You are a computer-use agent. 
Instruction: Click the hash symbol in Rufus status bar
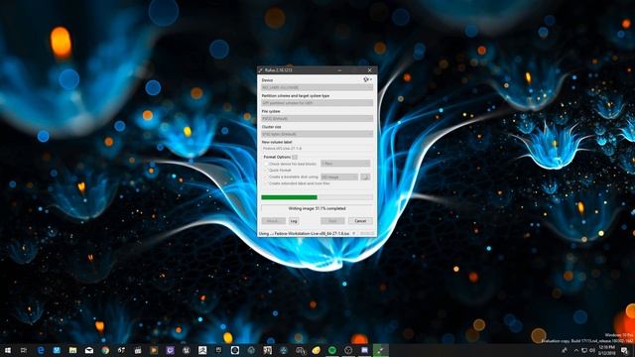pyautogui.click(x=354, y=234)
